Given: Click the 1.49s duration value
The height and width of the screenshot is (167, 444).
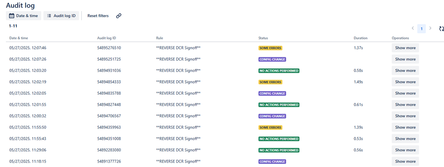Looking at the screenshot, I should [x=358, y=82].
